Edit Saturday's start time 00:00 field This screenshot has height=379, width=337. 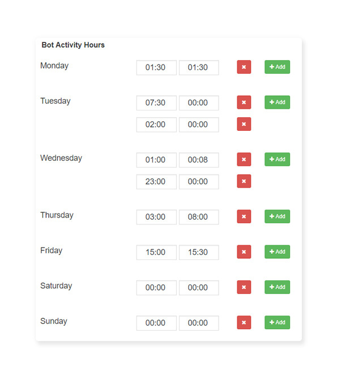pyautogui.click(x=156, y=287)
